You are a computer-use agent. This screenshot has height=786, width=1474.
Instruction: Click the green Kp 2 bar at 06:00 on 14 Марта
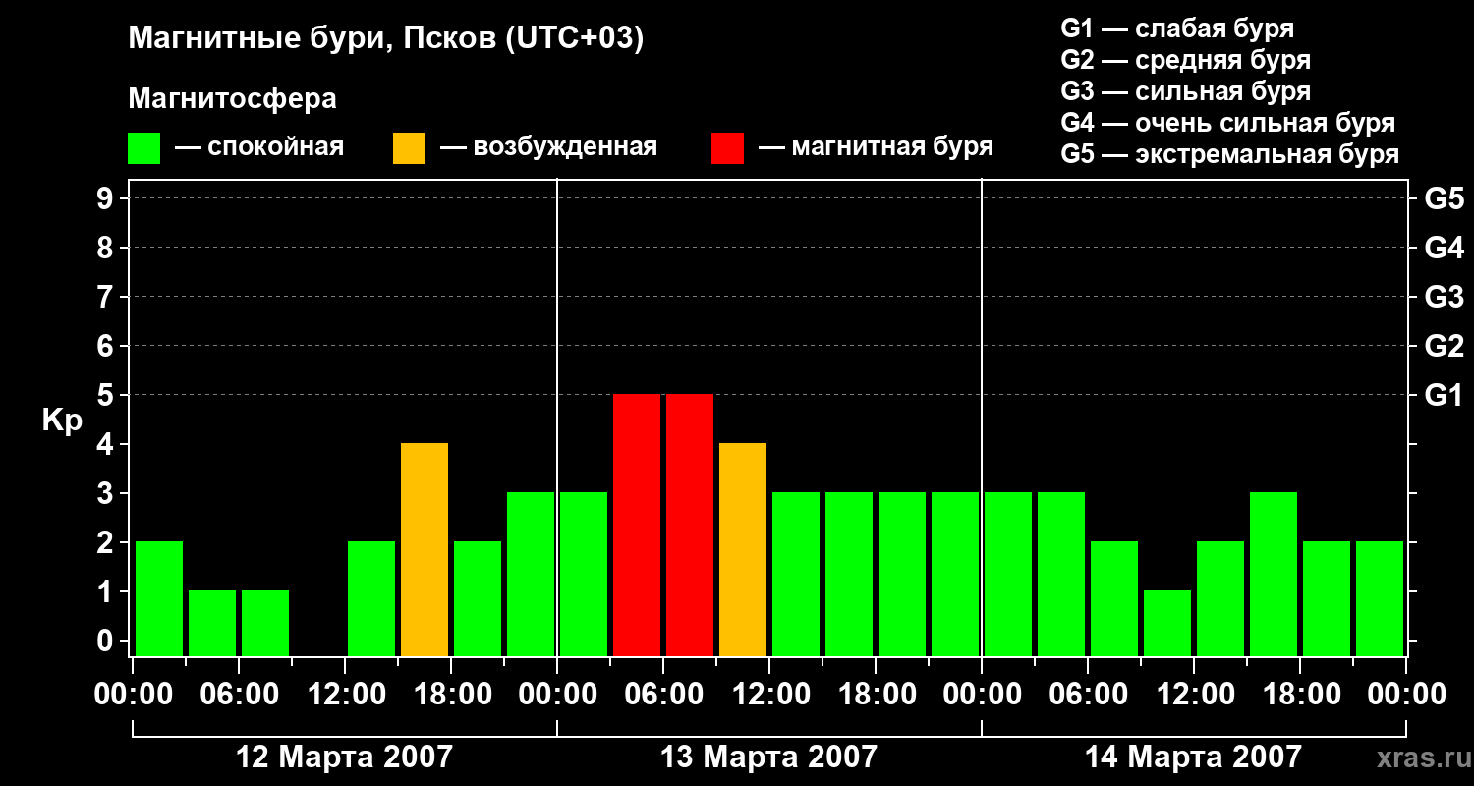coord(1114,598)
